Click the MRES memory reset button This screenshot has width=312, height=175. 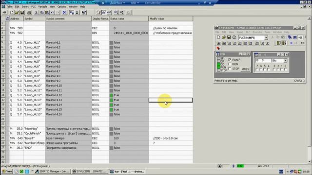245,69
